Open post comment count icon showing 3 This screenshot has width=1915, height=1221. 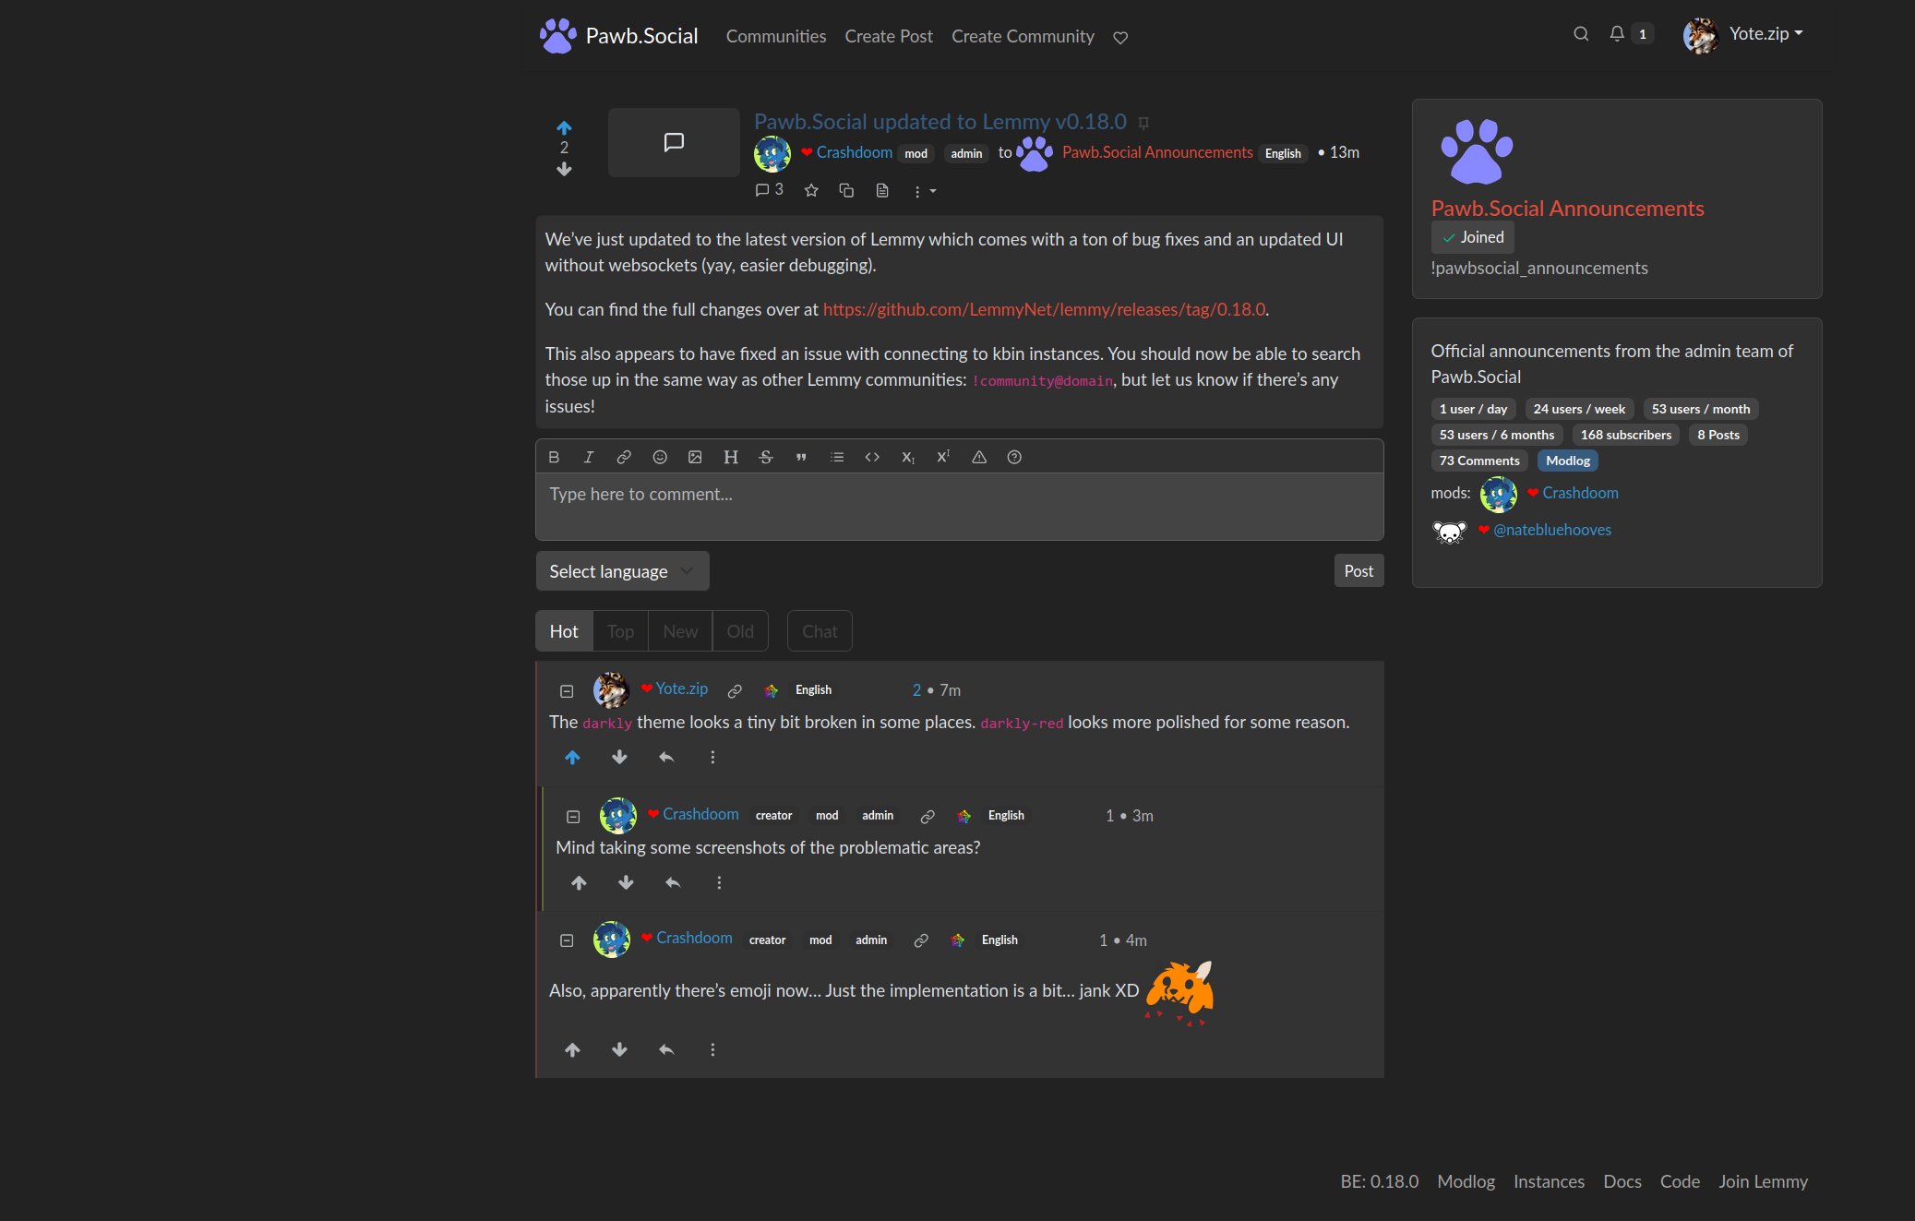[x=769, y=189]
